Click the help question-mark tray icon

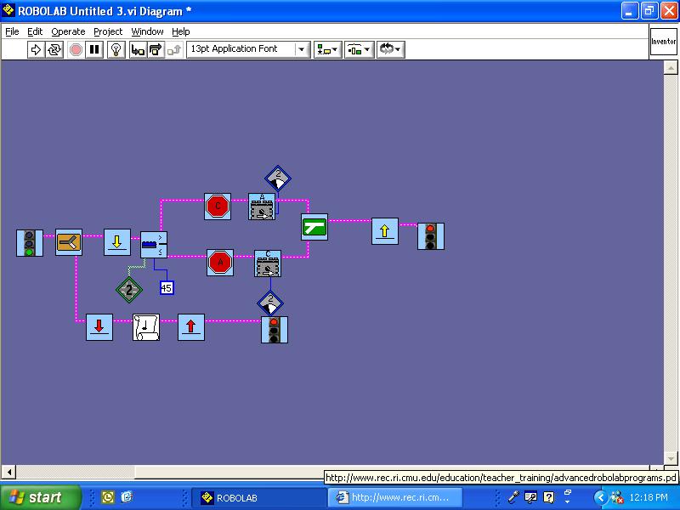point(549,497)
